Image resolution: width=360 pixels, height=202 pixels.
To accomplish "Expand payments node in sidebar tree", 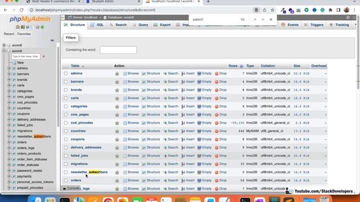I will point(9,176).
